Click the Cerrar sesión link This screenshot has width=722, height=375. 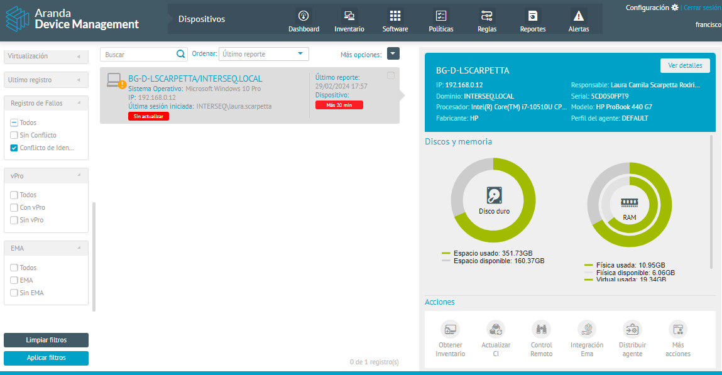703,8
